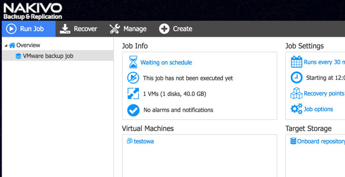This screenshot has height=177, width=345.
Task: Open the Onboard repository link
Action: click(x=321, y=141)
